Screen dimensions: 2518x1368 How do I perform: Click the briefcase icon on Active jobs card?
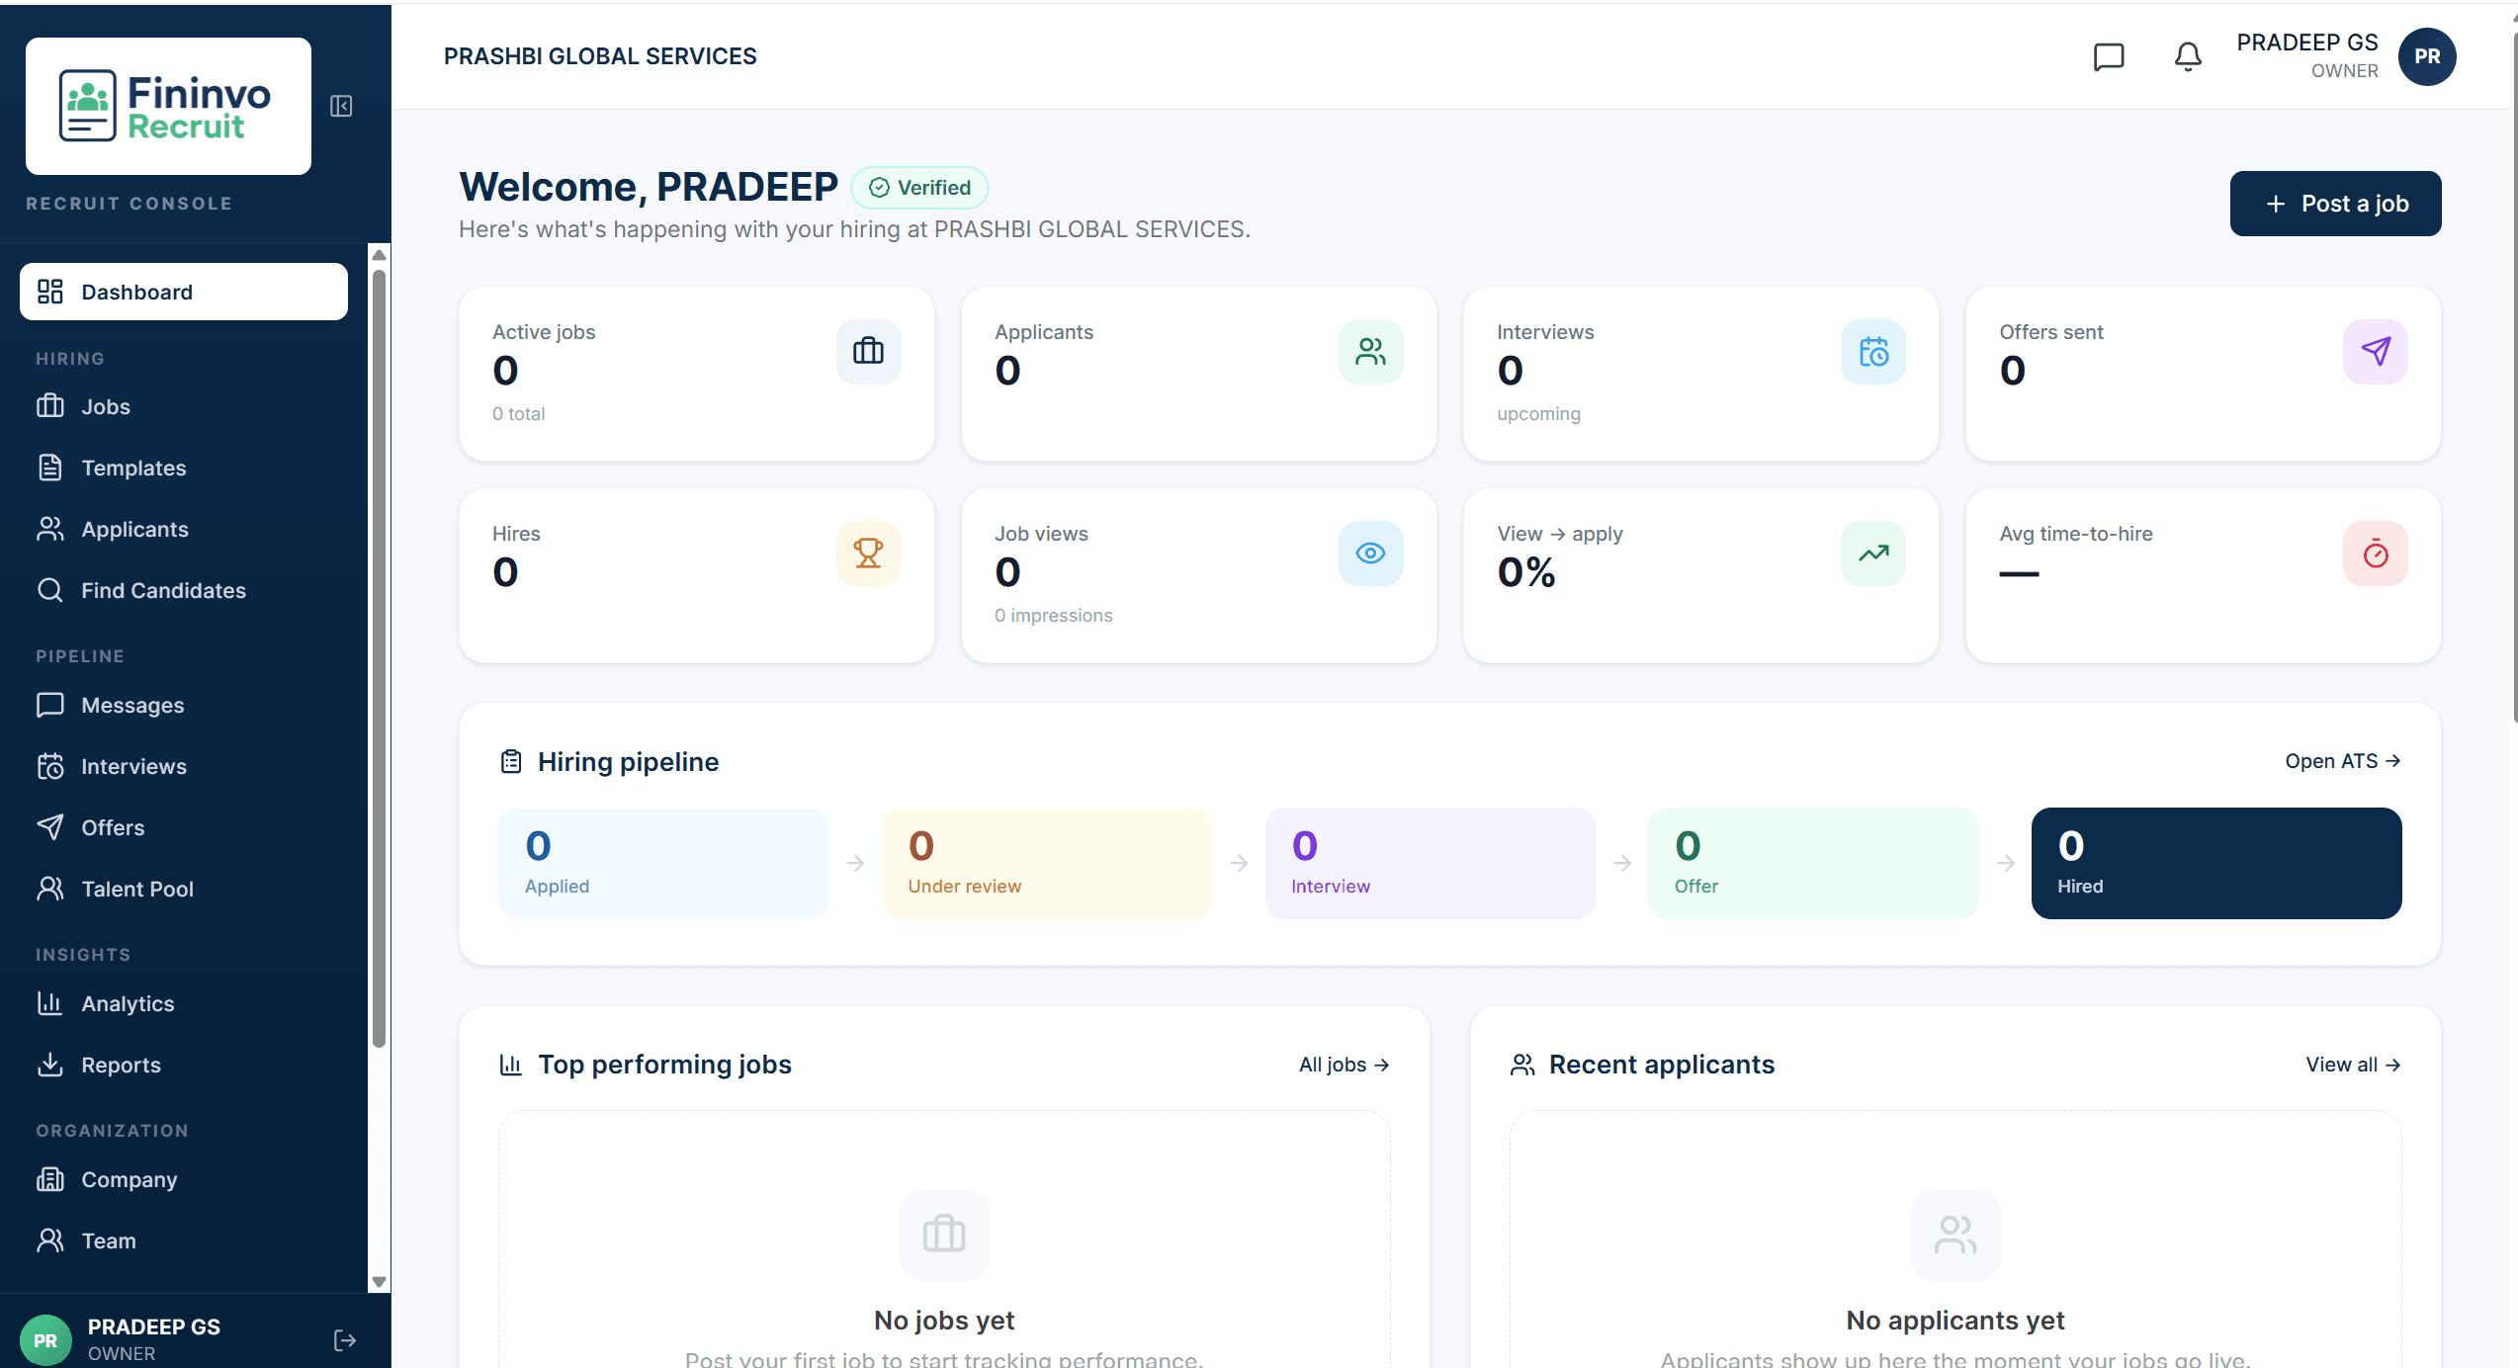[868, 351]
